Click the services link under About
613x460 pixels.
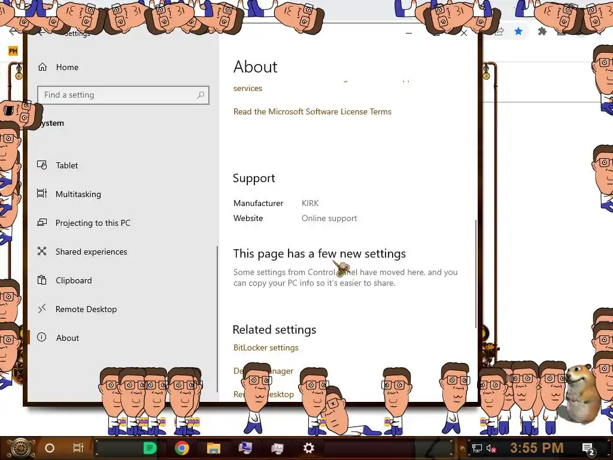coord(248,89)
